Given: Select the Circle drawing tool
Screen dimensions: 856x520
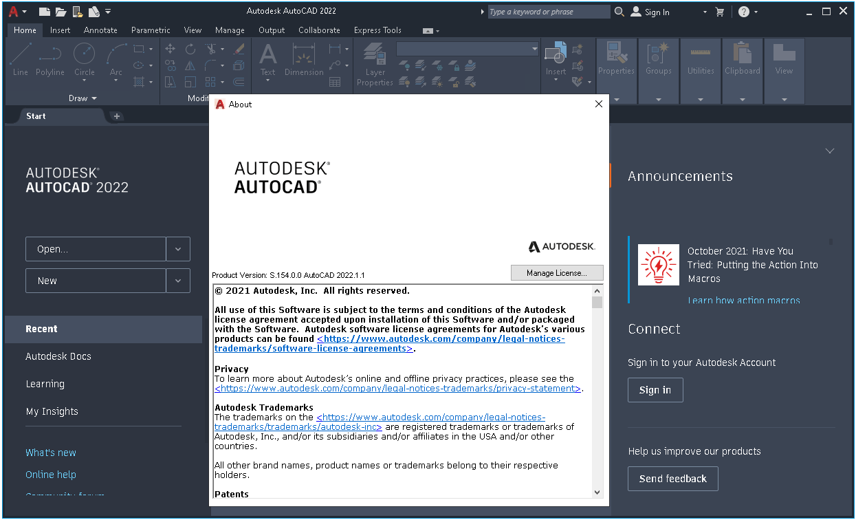Looking at the screenshot, I should pos(84,59).
